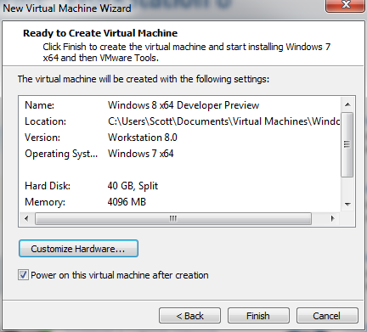Click the Name: label in settings list
The width and height of the screenshot is (367, 332).
pos(39,105)
